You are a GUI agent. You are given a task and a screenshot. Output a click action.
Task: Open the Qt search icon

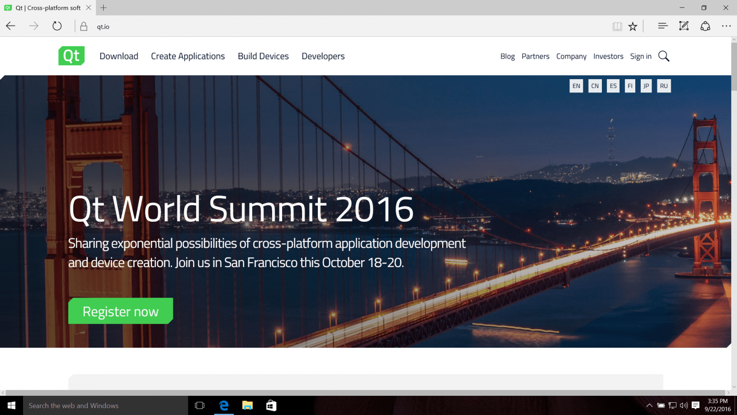664,56
